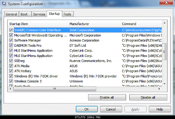The image size is (175, 119).
Task: Sort by the Startup Item column header
Action: pyautogui.click(x=38, y=24)
